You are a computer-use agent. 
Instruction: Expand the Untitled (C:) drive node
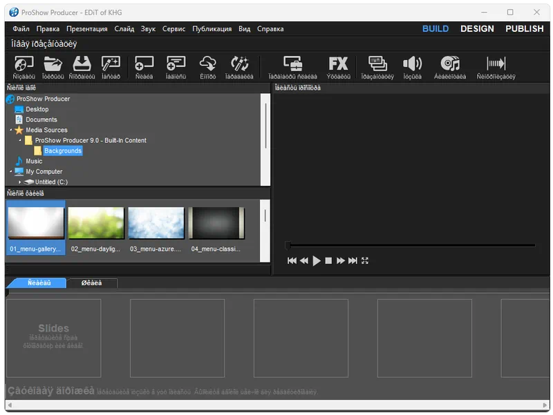pyautogui.click(x=20, y=182)
